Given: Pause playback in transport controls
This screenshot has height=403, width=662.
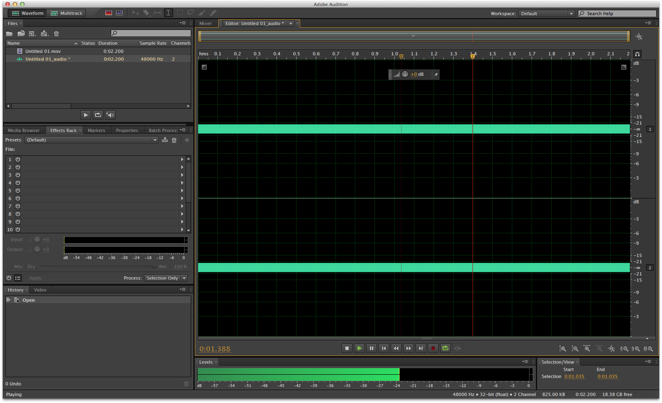Looking at the screenshot, I should pos(372,348).
